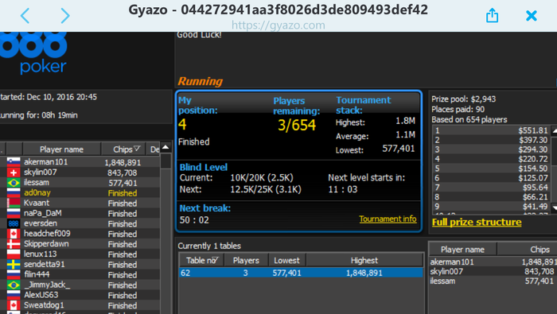The height and width of the screenshot is (314, 557).
Task: Click Brazil flag beside _JimmyJack_
Action: 14,285
